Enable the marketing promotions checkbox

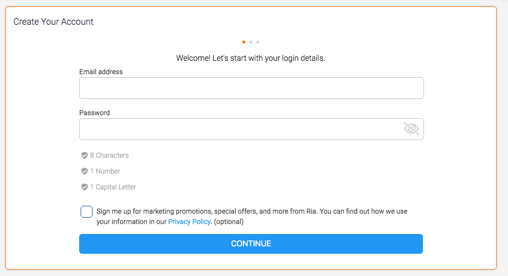pyautogui.click(x=87, y=212)
